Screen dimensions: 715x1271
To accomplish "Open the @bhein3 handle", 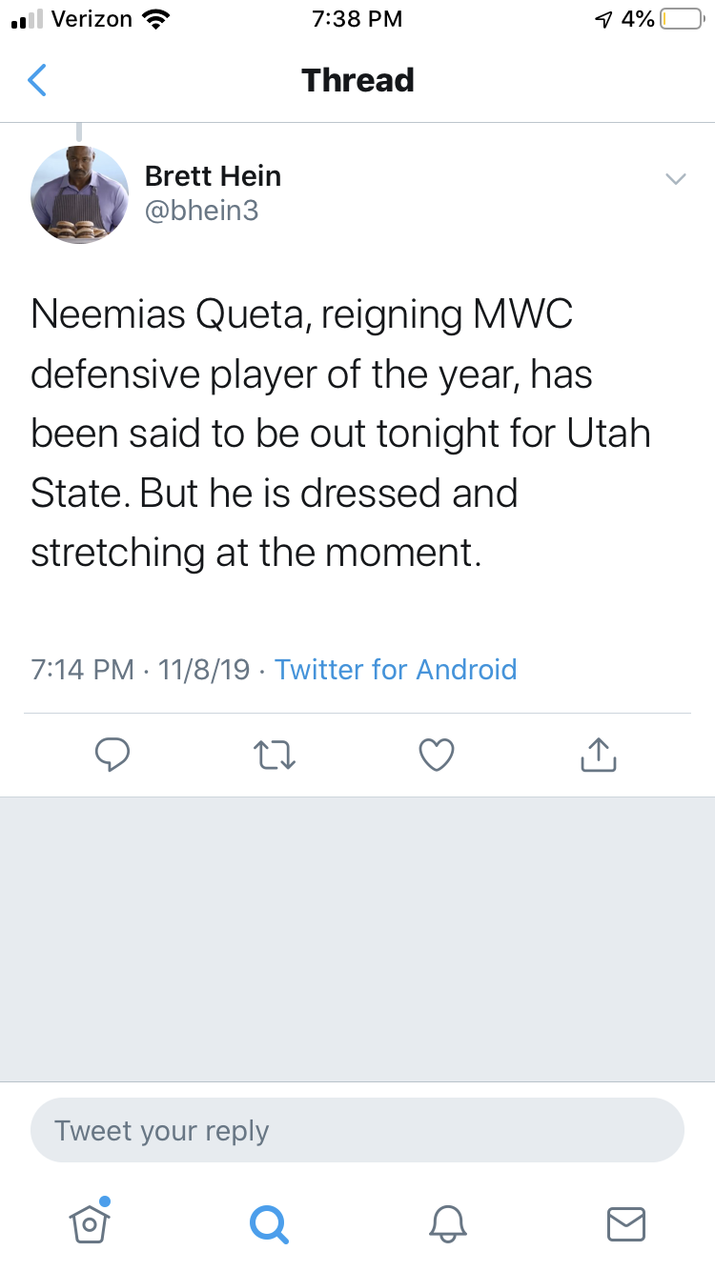I will pos(201,211).
